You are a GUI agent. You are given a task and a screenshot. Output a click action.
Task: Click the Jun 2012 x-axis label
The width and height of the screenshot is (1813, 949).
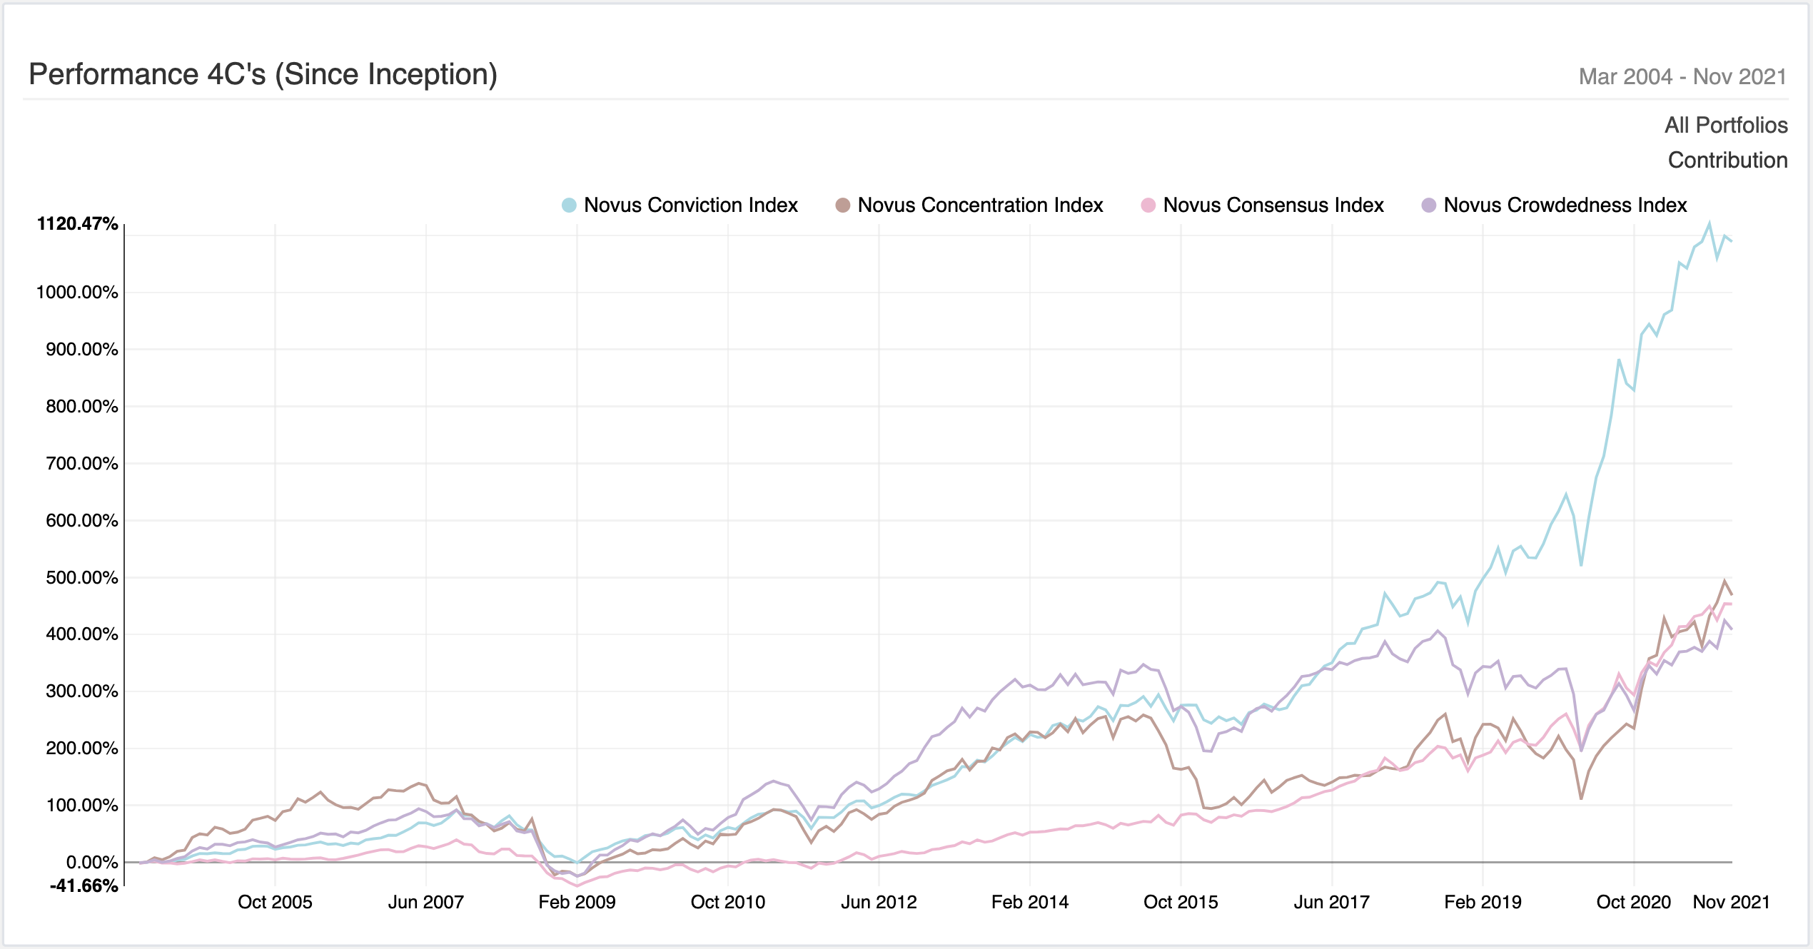(x=879, y=903)
